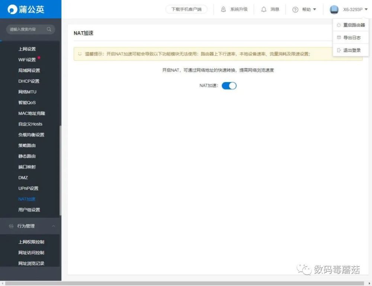Open 智能QoS in the sidebar
This screenshot has height=286, width=372.
[x=27, y=102]
